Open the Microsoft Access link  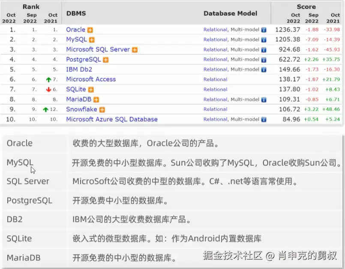[91, 79]
